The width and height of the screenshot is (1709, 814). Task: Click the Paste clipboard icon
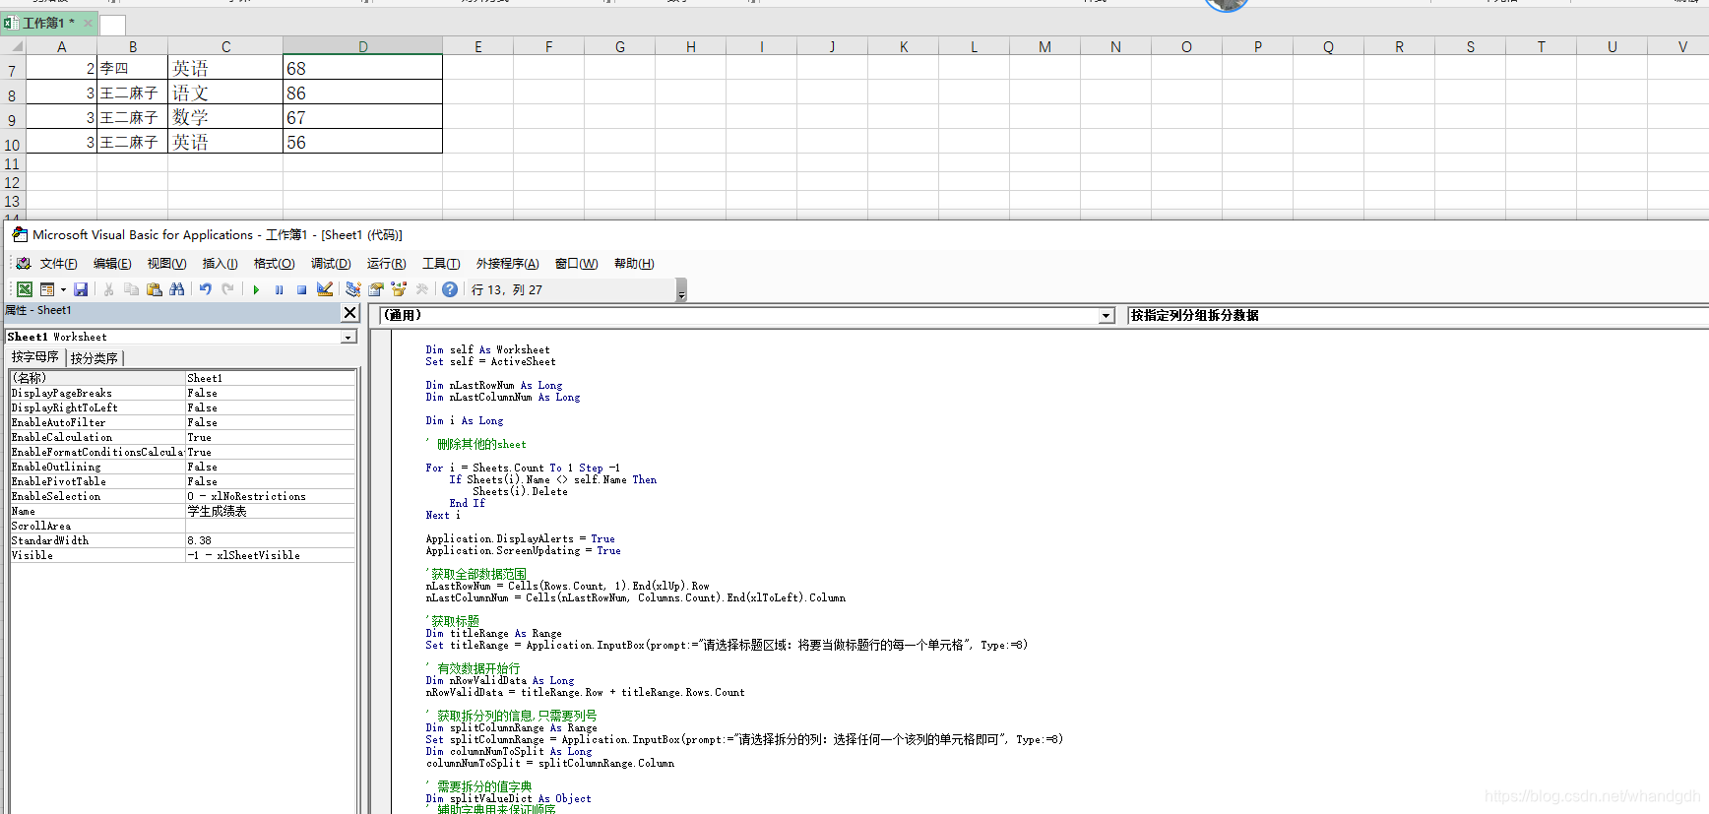(154, 289)
